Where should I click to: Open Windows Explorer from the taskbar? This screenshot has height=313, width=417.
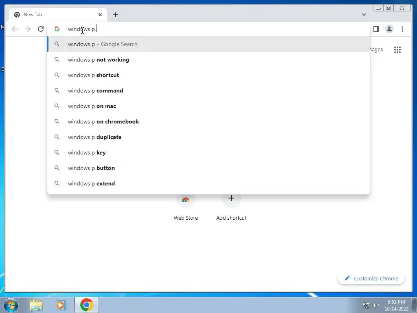pyautogui.click(x=36, y=305)
